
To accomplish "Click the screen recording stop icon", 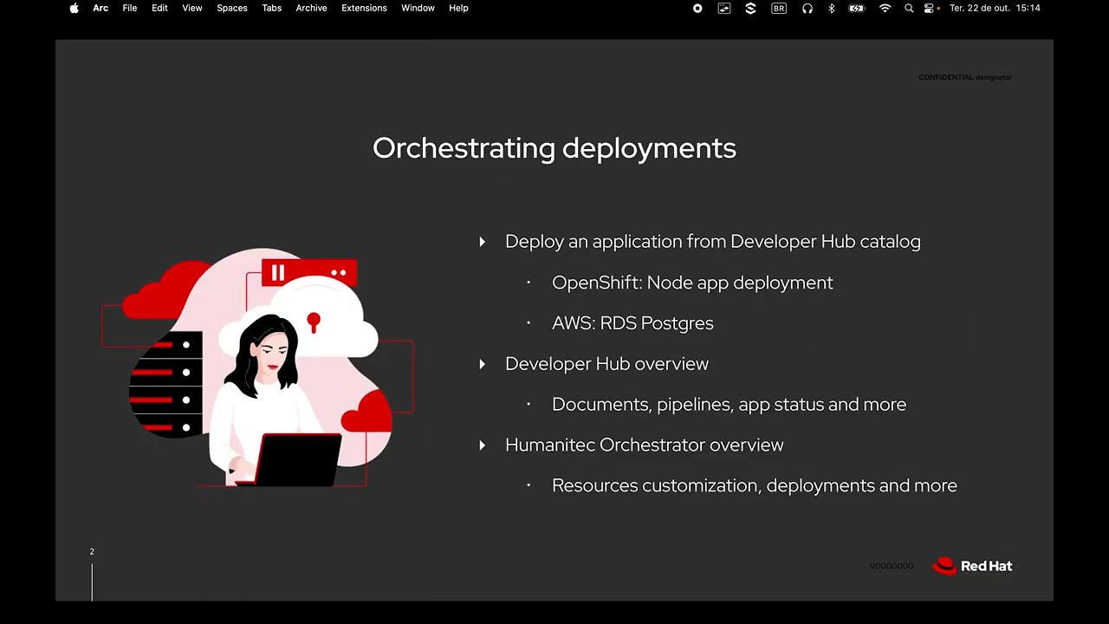I will coord(697,8).
